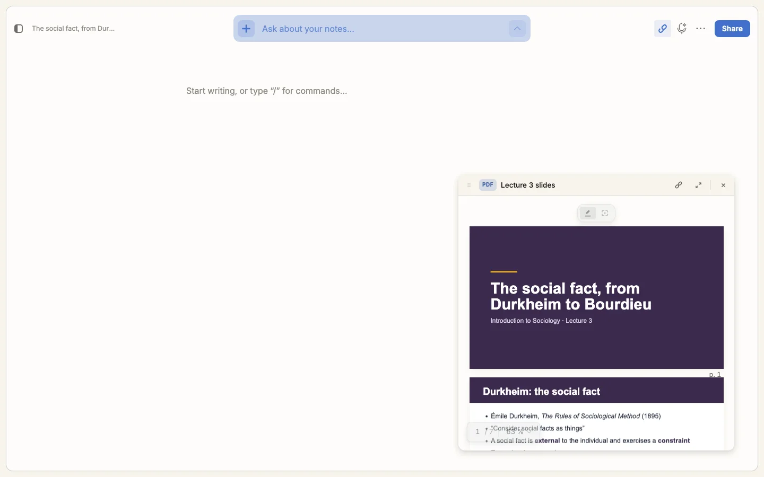Expand the PDF panel to full view
This screenshot has height=477, width=764.
[x=699, y=185]
